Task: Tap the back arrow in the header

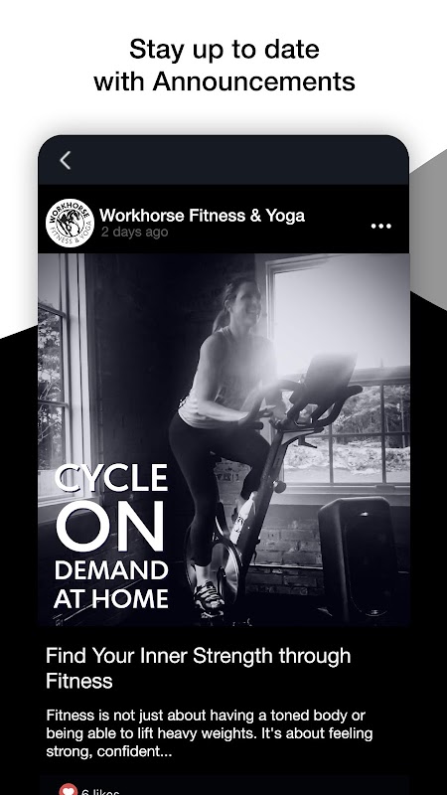Action: [x=65, y=161]
